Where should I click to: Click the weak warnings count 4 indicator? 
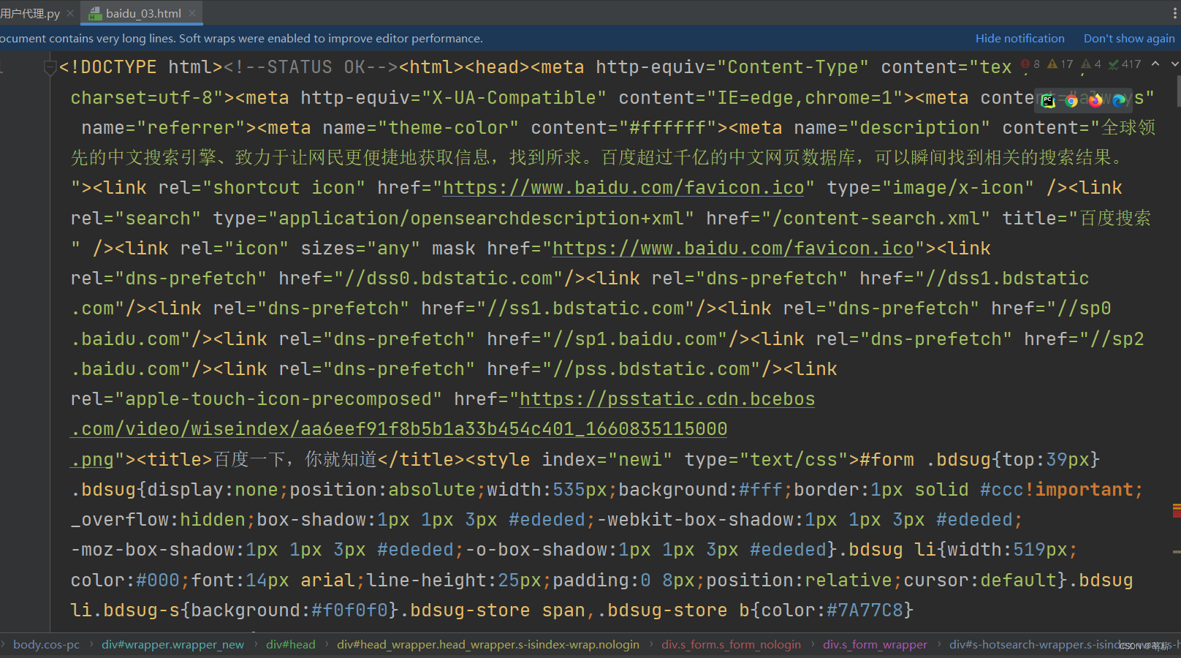[x=1091, y=64]
